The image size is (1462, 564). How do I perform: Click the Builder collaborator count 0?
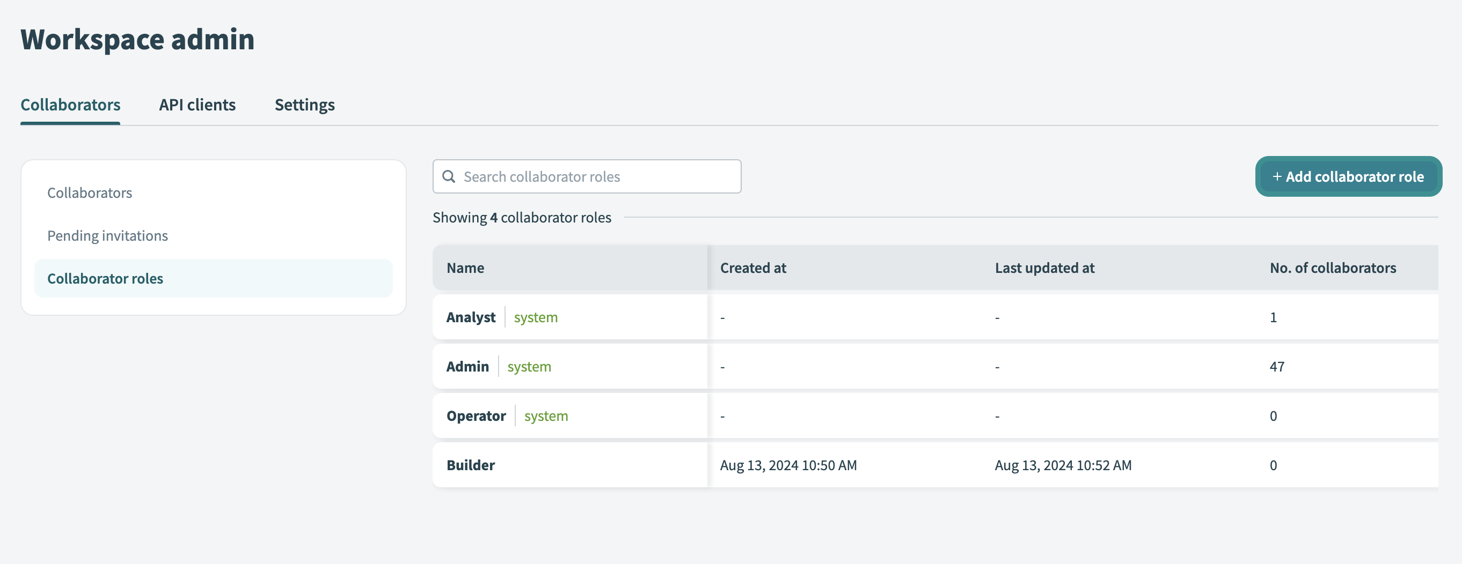(x=1273, y=465)
